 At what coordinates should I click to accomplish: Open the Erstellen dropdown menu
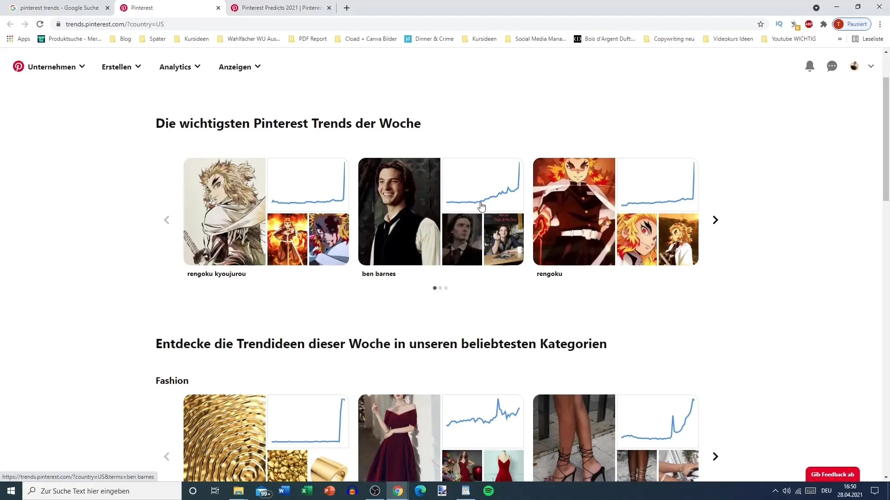(121, 67)
